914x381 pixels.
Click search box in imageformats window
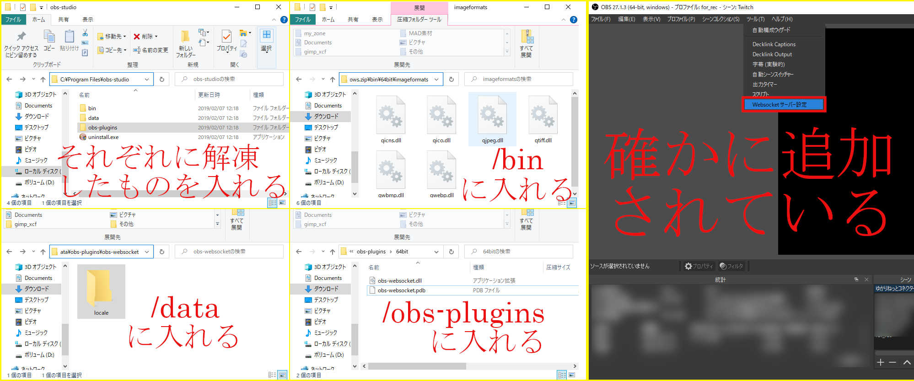pos(519,79)
